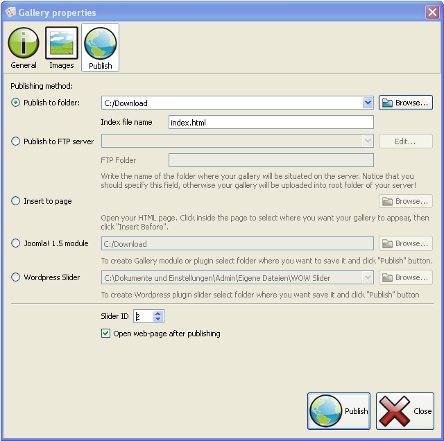Close the dialog with title bar X
The height and width of the screenshot is (441, 444).
click(432, 12)
